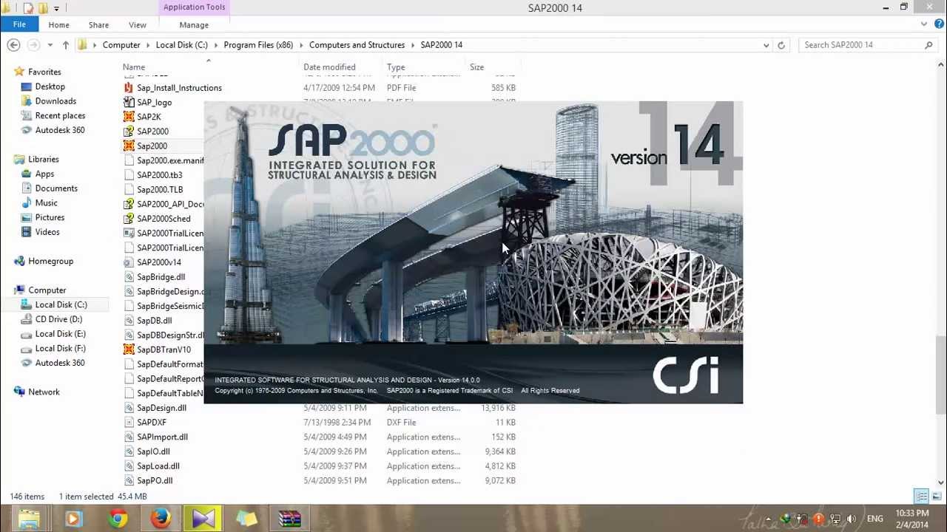Viewport: 947px width, 532px height.
Task: Switch to the Home ribbon tab
Action: pos(58,25)
